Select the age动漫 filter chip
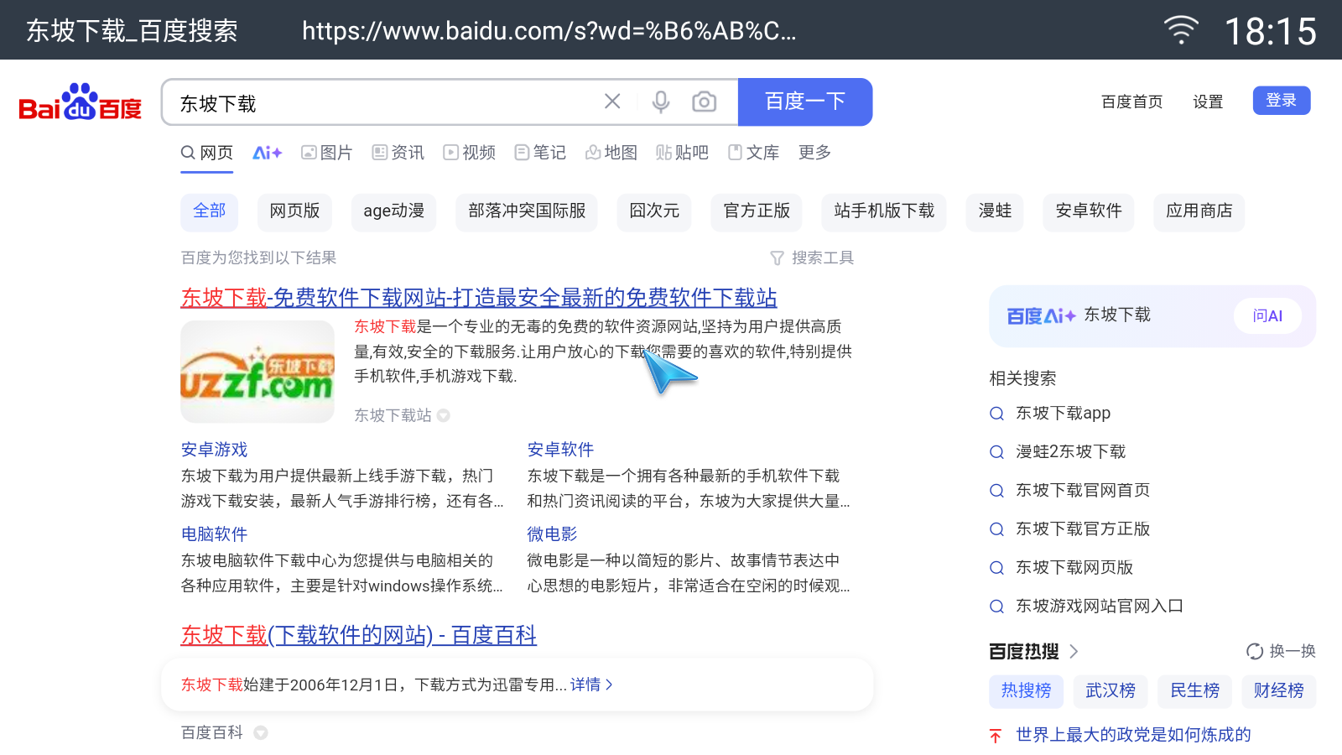This screenshot has height=755, width=1342. tap(393, 211)
